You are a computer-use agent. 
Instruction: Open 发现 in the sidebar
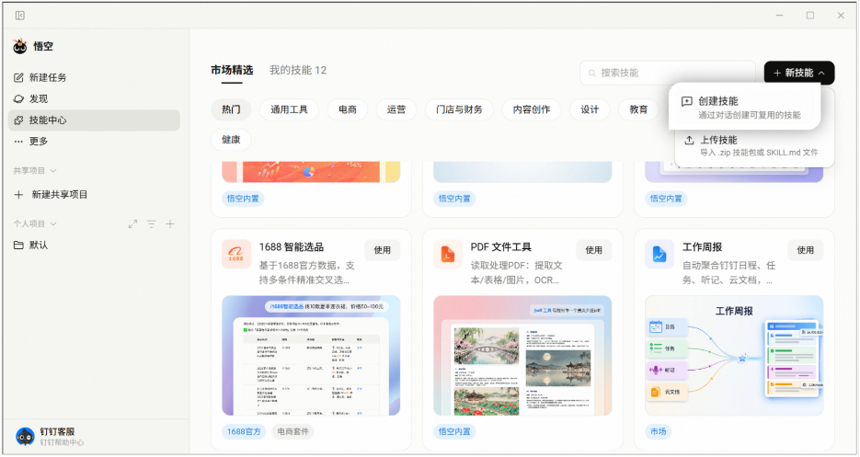tap(94, 98)
